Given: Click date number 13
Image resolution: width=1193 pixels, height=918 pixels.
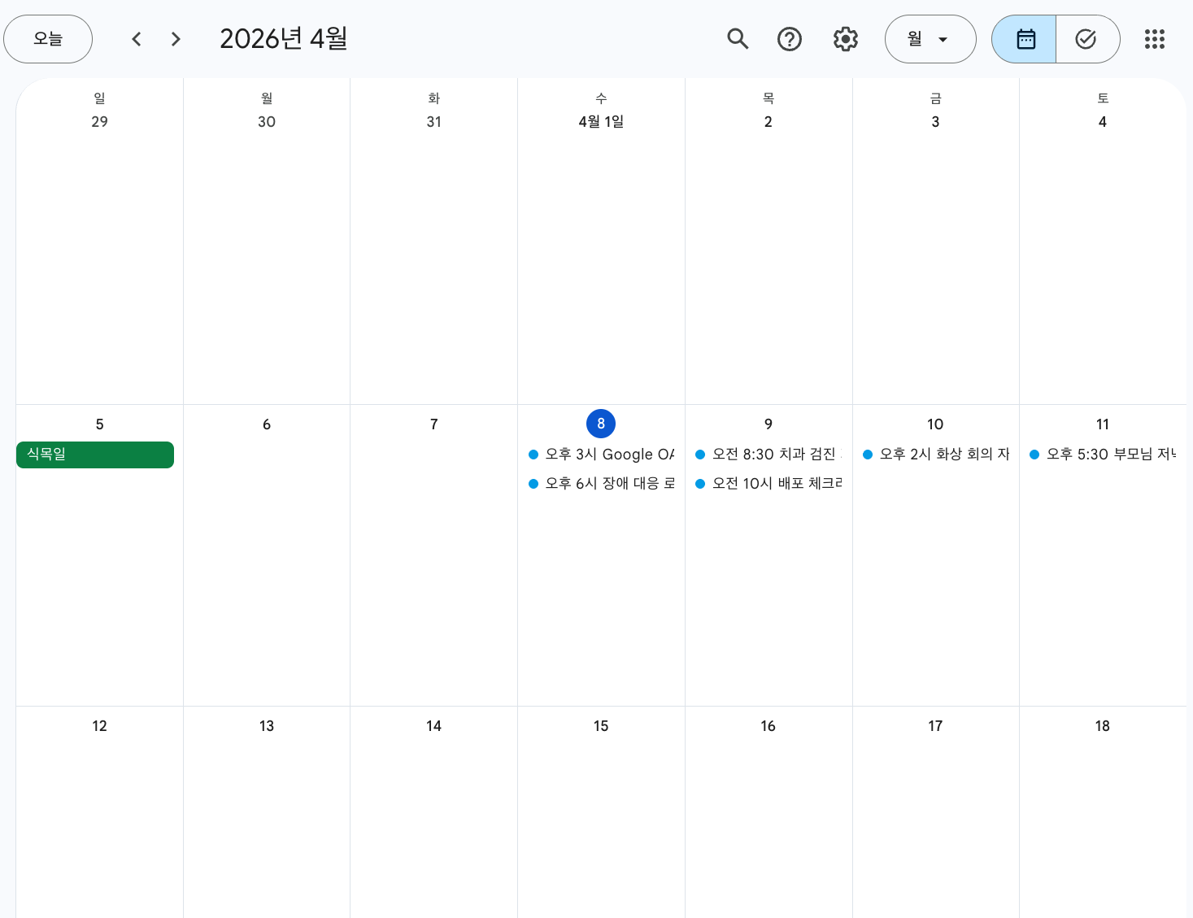Looking at the screenshot, I should tap(267, 726).
